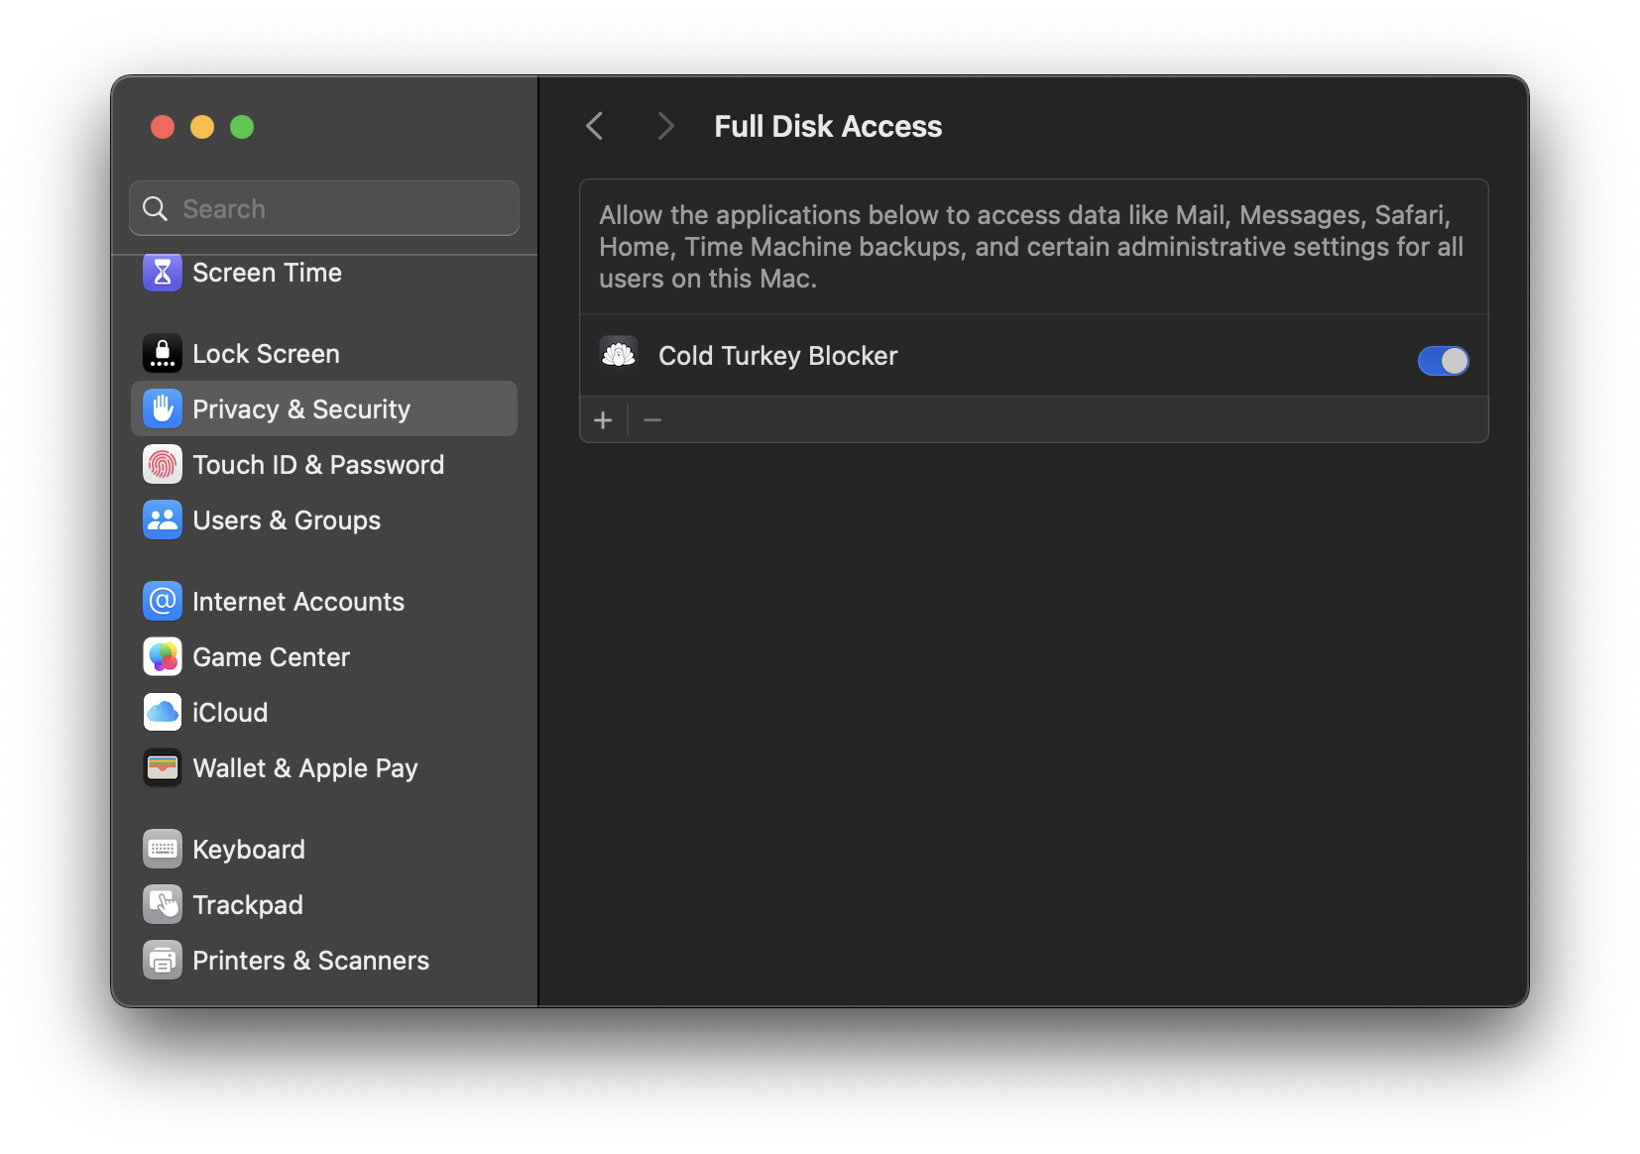The image size is (1640, 1154).
Task: Click the red close window button
Action: (163, 127)
